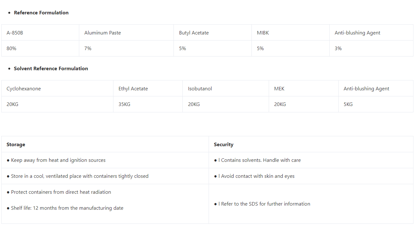Select the 'Keep away from heat' storage line
The height and width of the screenshot is (226, 416).
pos(56,160)
